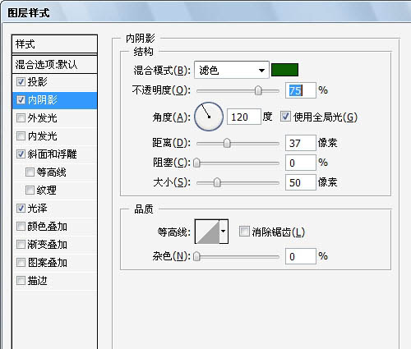Enable the 描边 stroke checkbox

(21, 281)
